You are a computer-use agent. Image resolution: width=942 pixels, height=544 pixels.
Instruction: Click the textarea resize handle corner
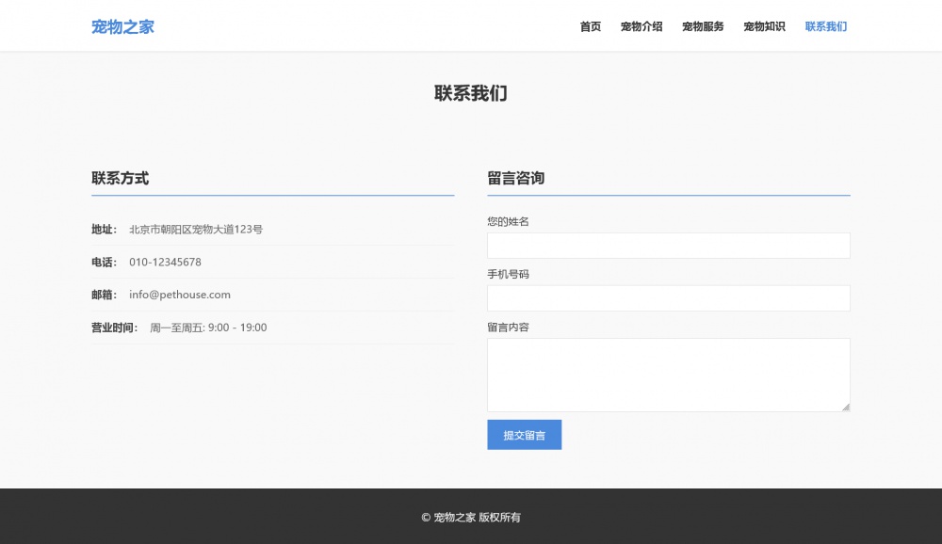click(846, 408)
